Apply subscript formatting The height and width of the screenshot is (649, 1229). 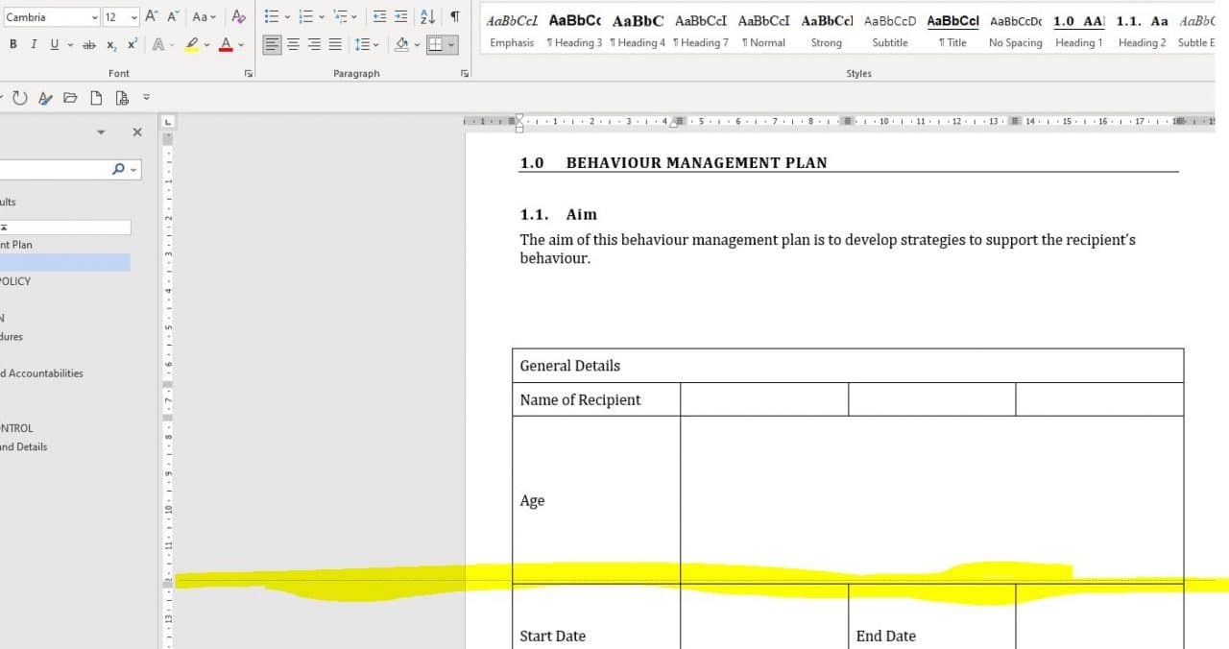112,43
